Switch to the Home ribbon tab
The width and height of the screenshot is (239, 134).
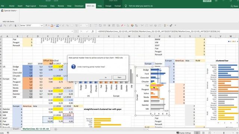[x=12, y=6]
